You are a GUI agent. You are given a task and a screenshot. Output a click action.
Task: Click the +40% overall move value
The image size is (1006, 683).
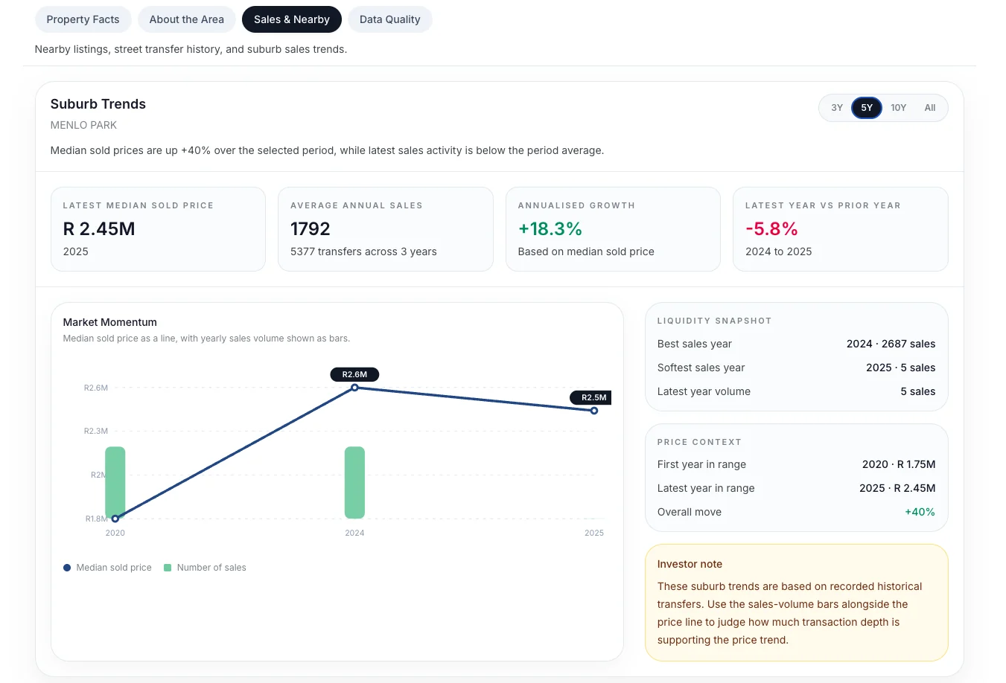coord(920,512)
